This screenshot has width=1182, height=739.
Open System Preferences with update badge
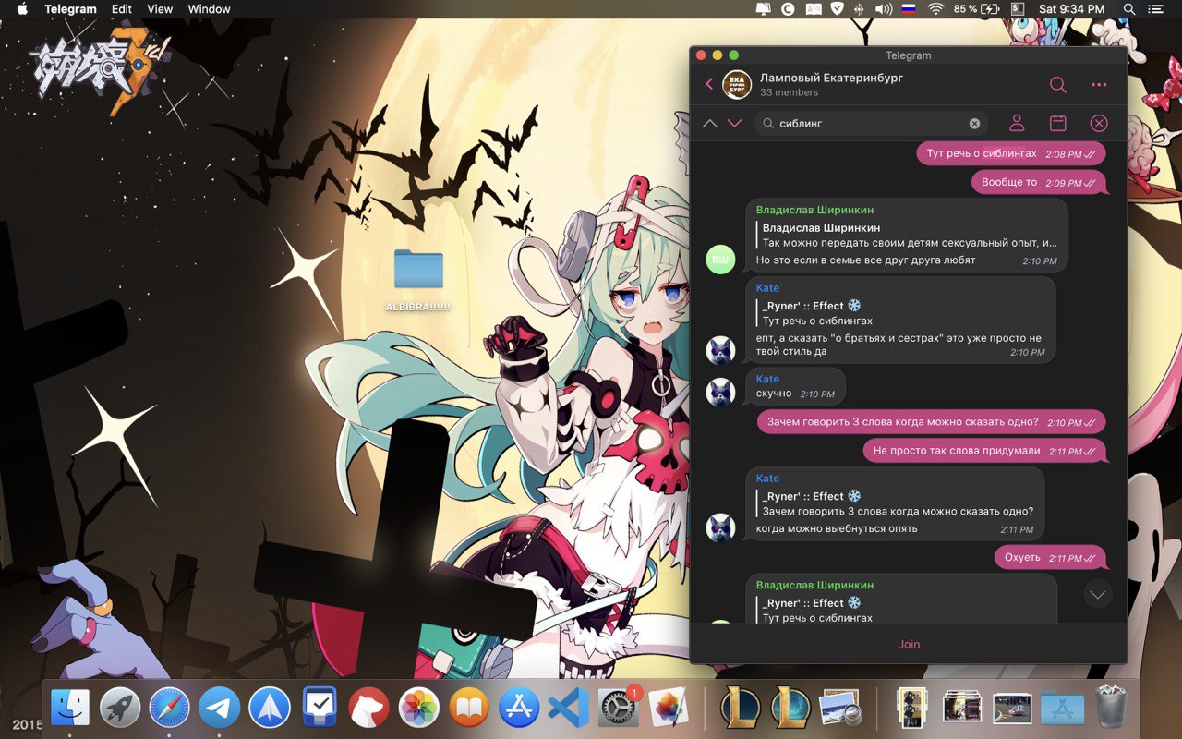pos(619,709)
